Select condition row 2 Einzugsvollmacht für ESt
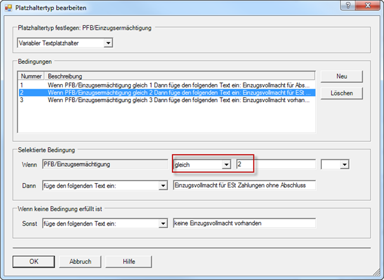384x280 pixels. (x=167, y=92)
